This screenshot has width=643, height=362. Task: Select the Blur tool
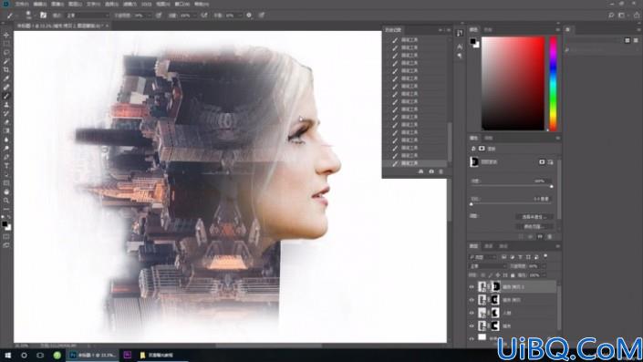click(6, 140)
